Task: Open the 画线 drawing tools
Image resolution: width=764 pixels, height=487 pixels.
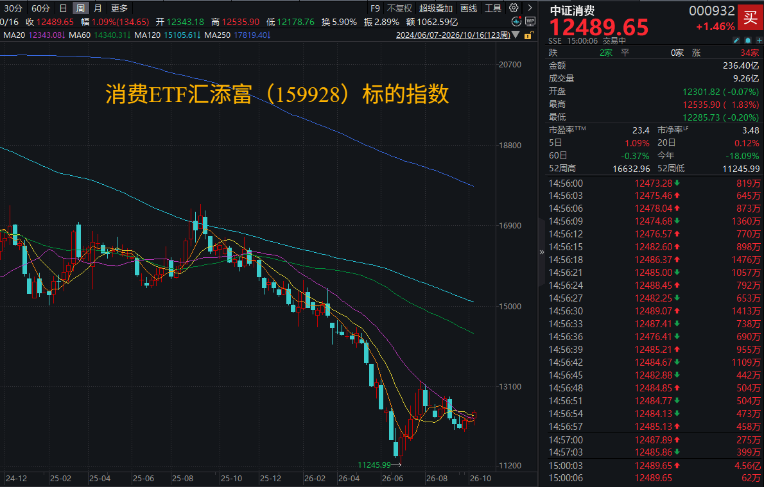Action: (x=469, y=8)
